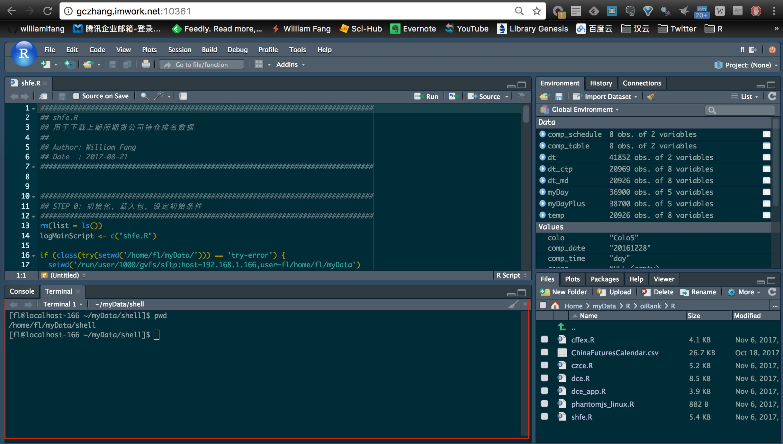
Task: Click the clear terminal buffer broom icon
Action: (514, 304)
